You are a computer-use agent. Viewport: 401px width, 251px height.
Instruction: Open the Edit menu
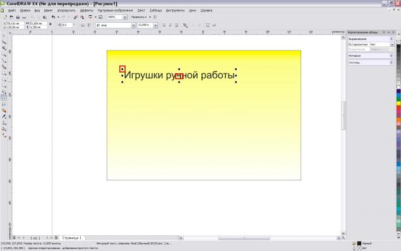pyautogui.click(x=25, y=11)
